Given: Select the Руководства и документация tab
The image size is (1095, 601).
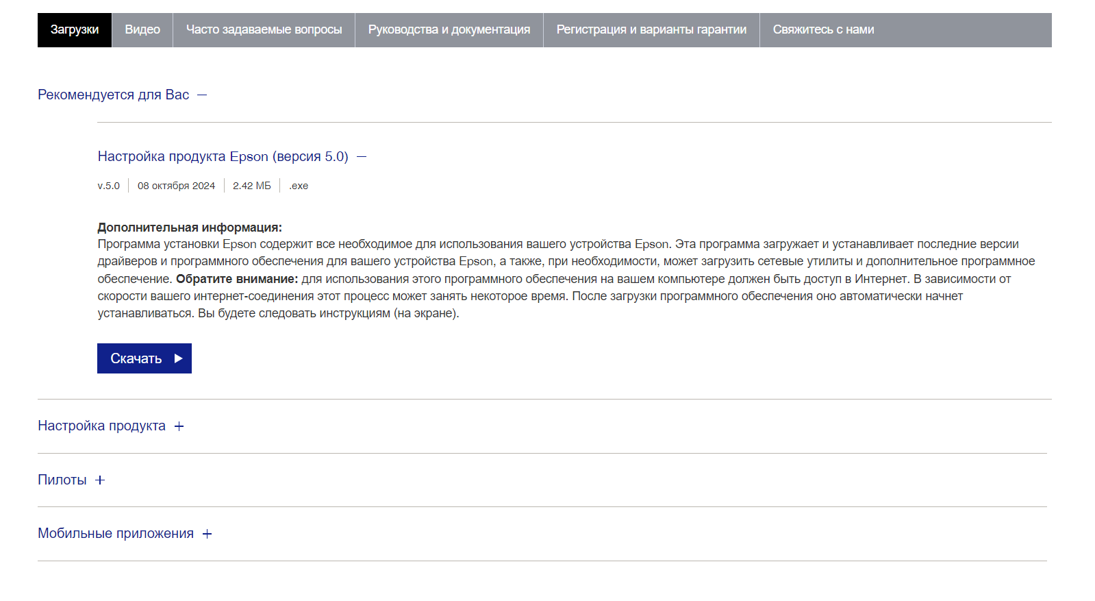Looking at the screenshot, I should point(449,30).
